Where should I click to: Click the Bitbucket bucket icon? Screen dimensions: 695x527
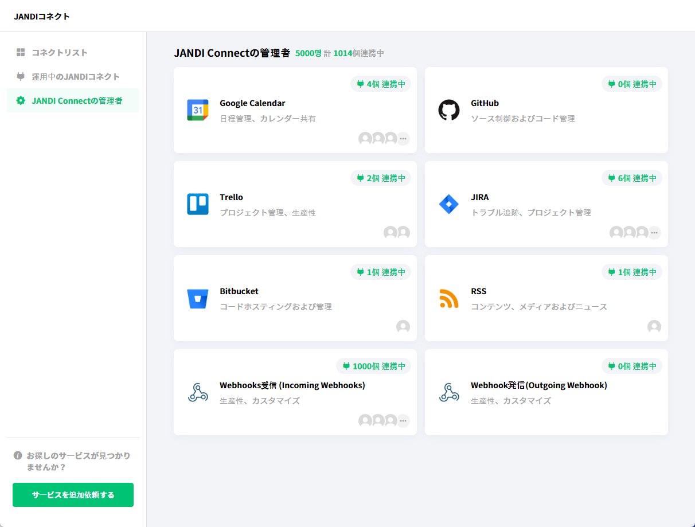(x=198, y=298)
